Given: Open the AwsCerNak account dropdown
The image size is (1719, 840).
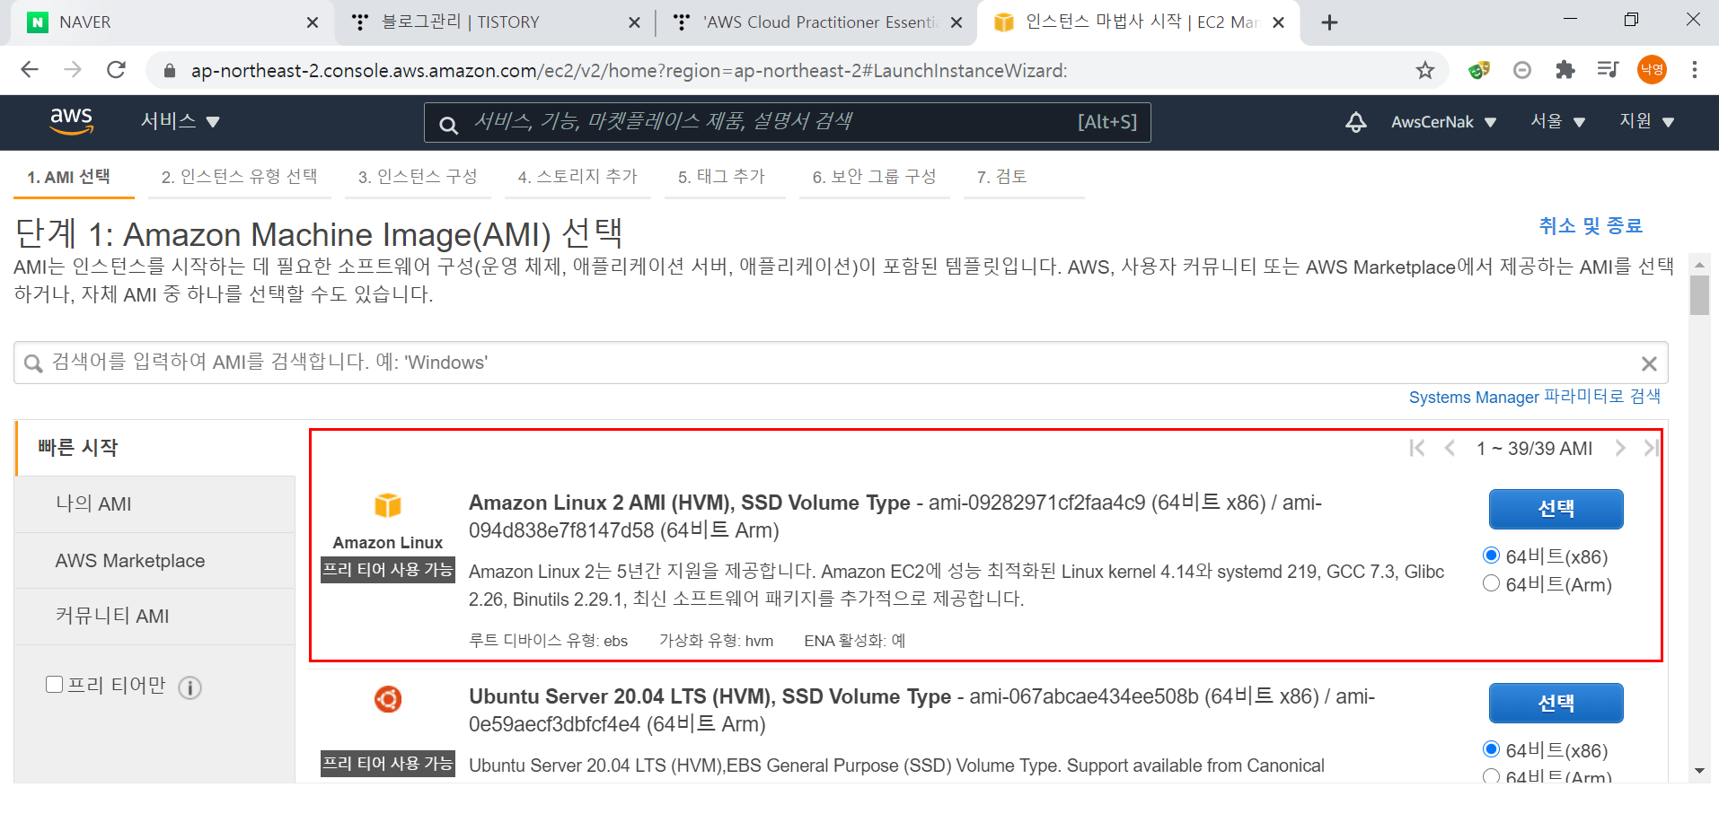Looking at the screenshot, I should pos(1443,122).
